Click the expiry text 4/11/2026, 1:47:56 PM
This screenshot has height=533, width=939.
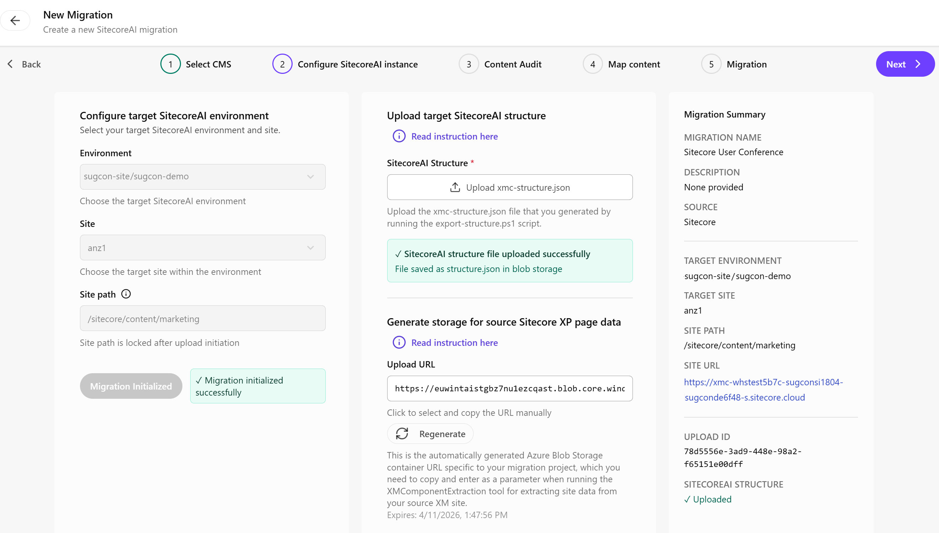[463, 515]
